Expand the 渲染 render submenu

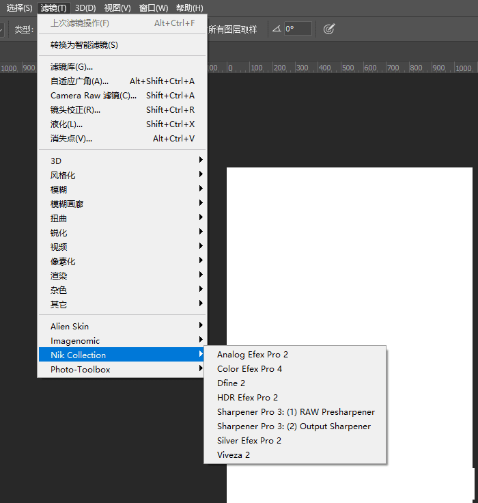122,276
